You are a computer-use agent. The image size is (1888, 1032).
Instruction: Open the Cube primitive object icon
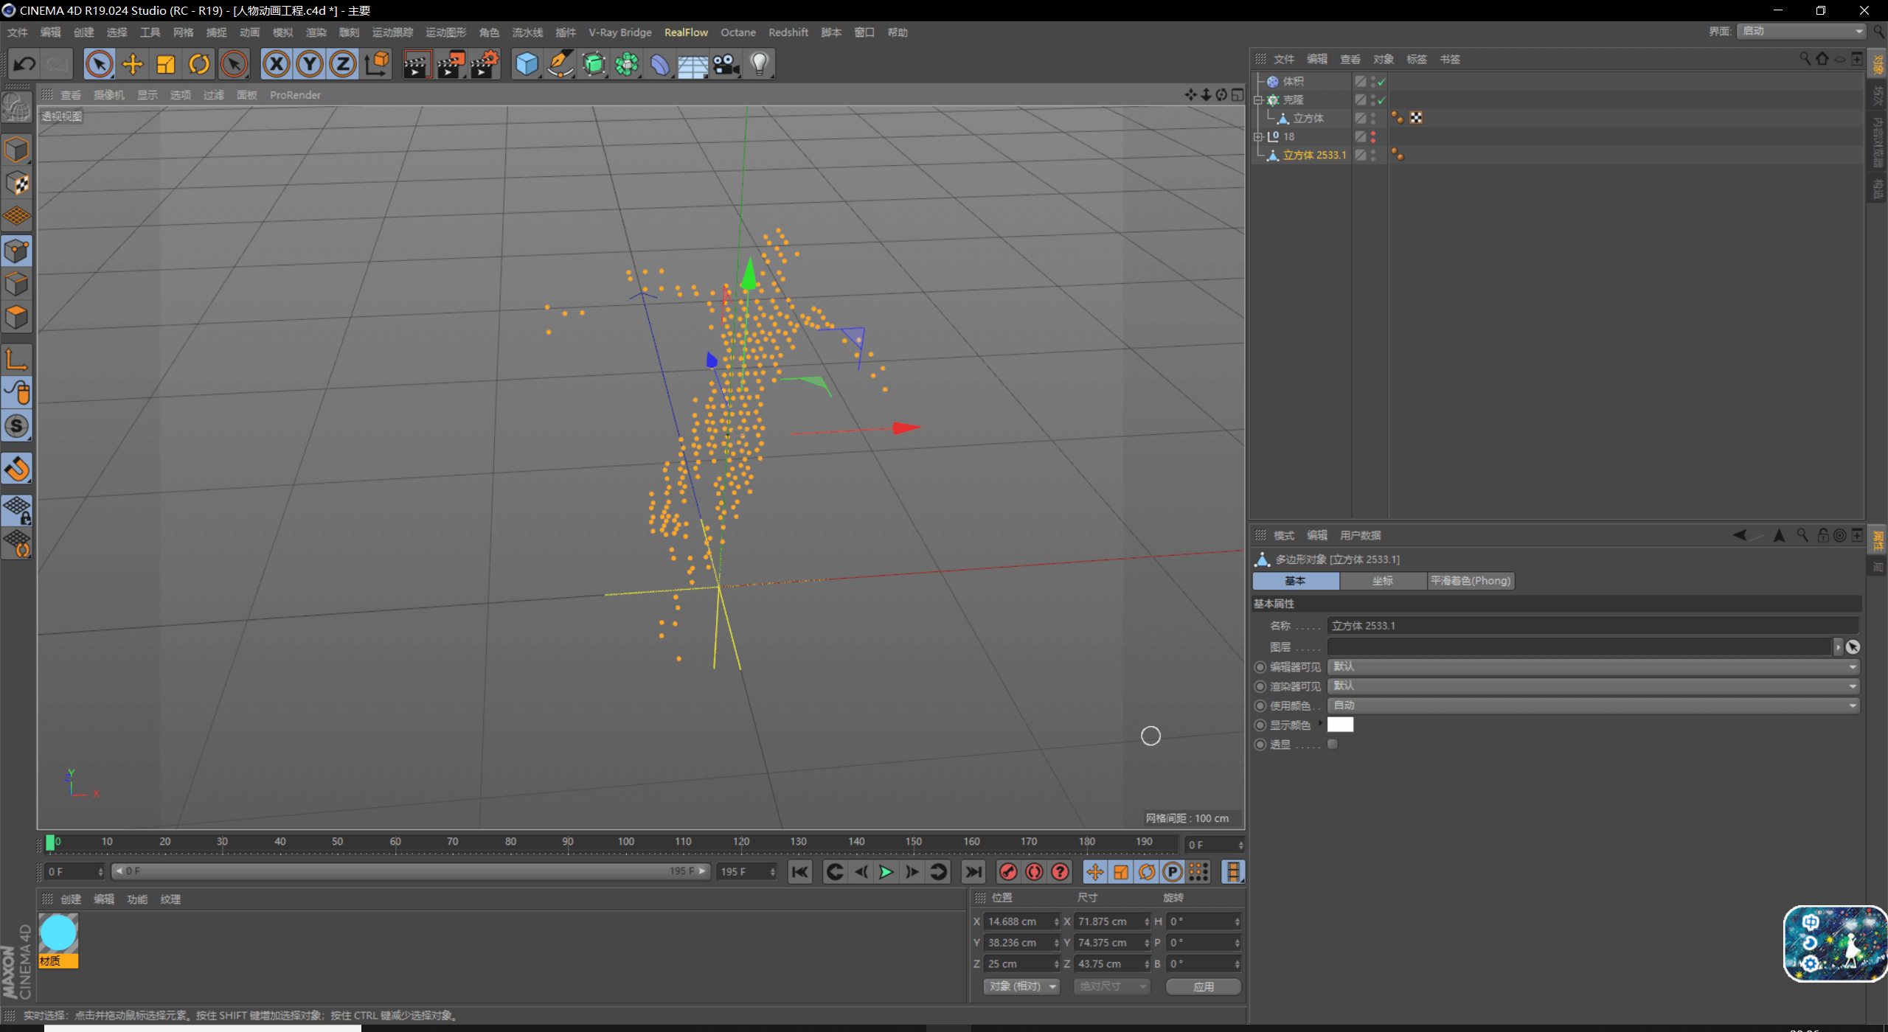527,65
